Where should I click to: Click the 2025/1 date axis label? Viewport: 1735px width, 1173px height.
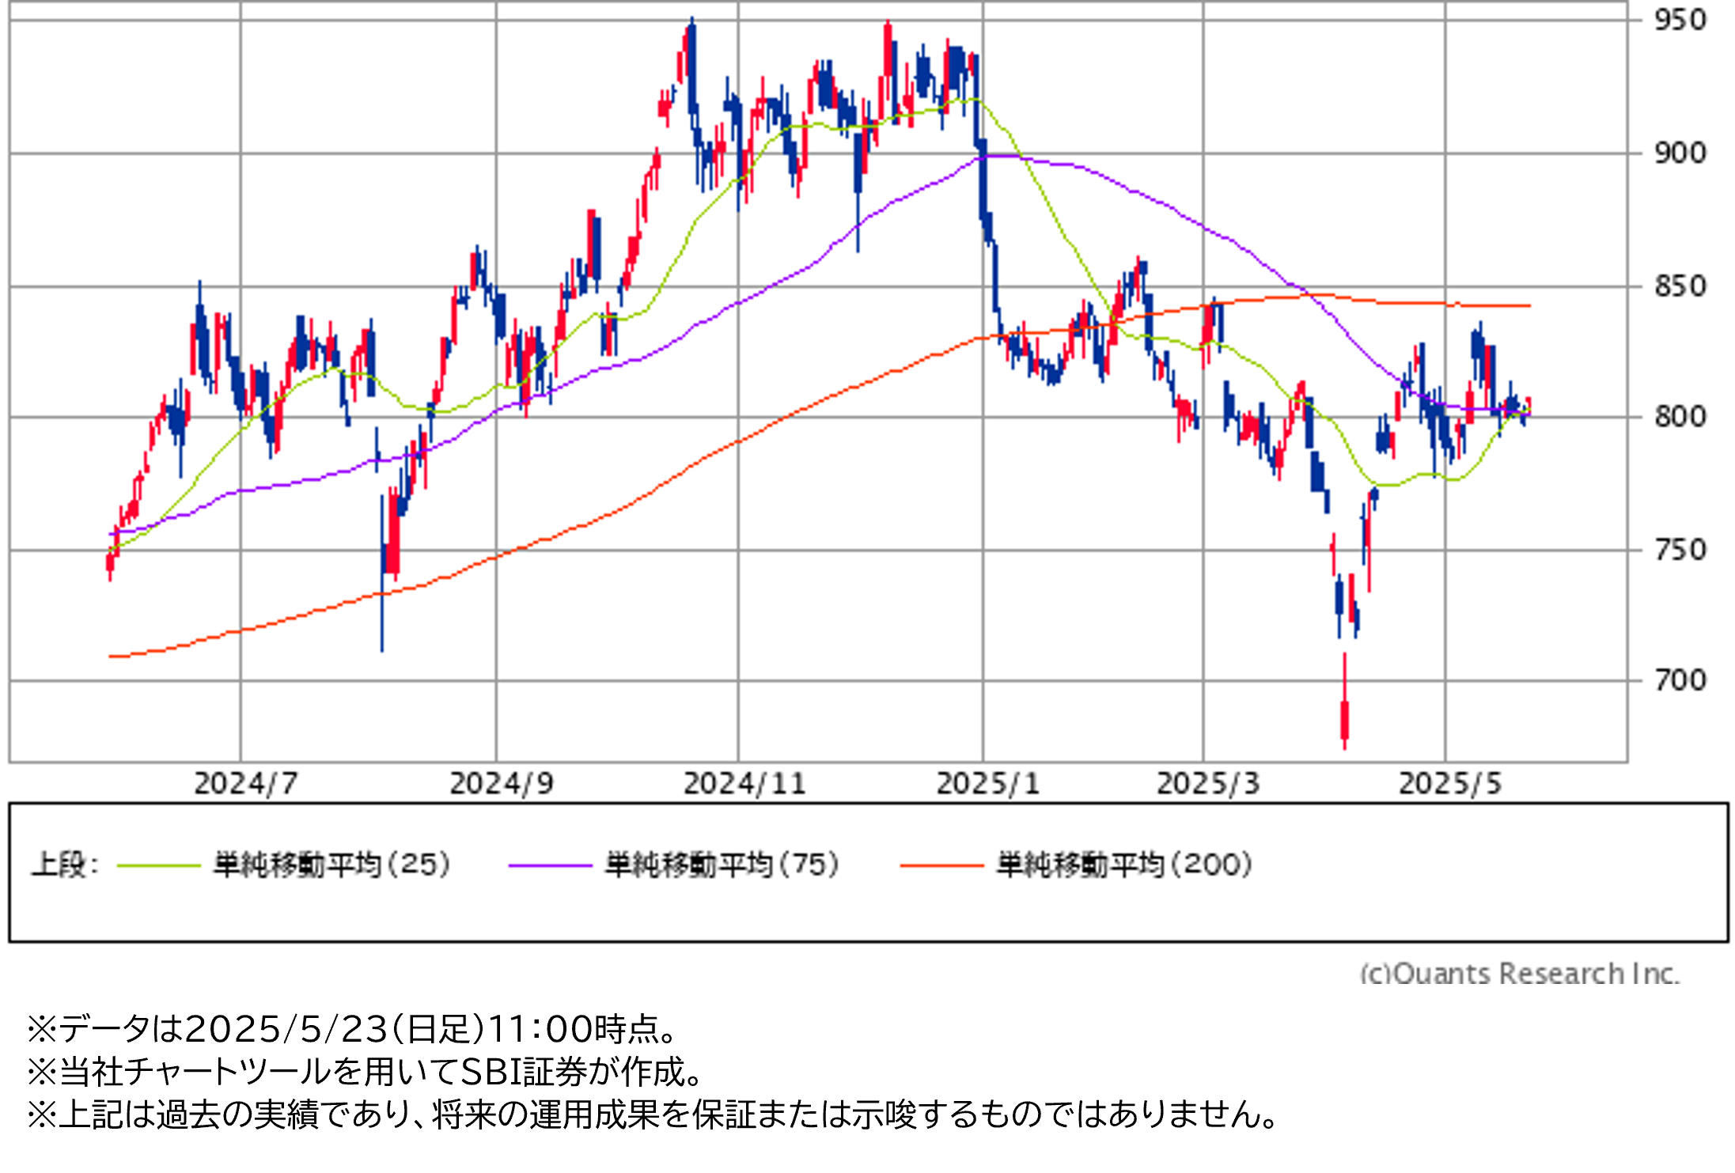click(x=988, y=784)
